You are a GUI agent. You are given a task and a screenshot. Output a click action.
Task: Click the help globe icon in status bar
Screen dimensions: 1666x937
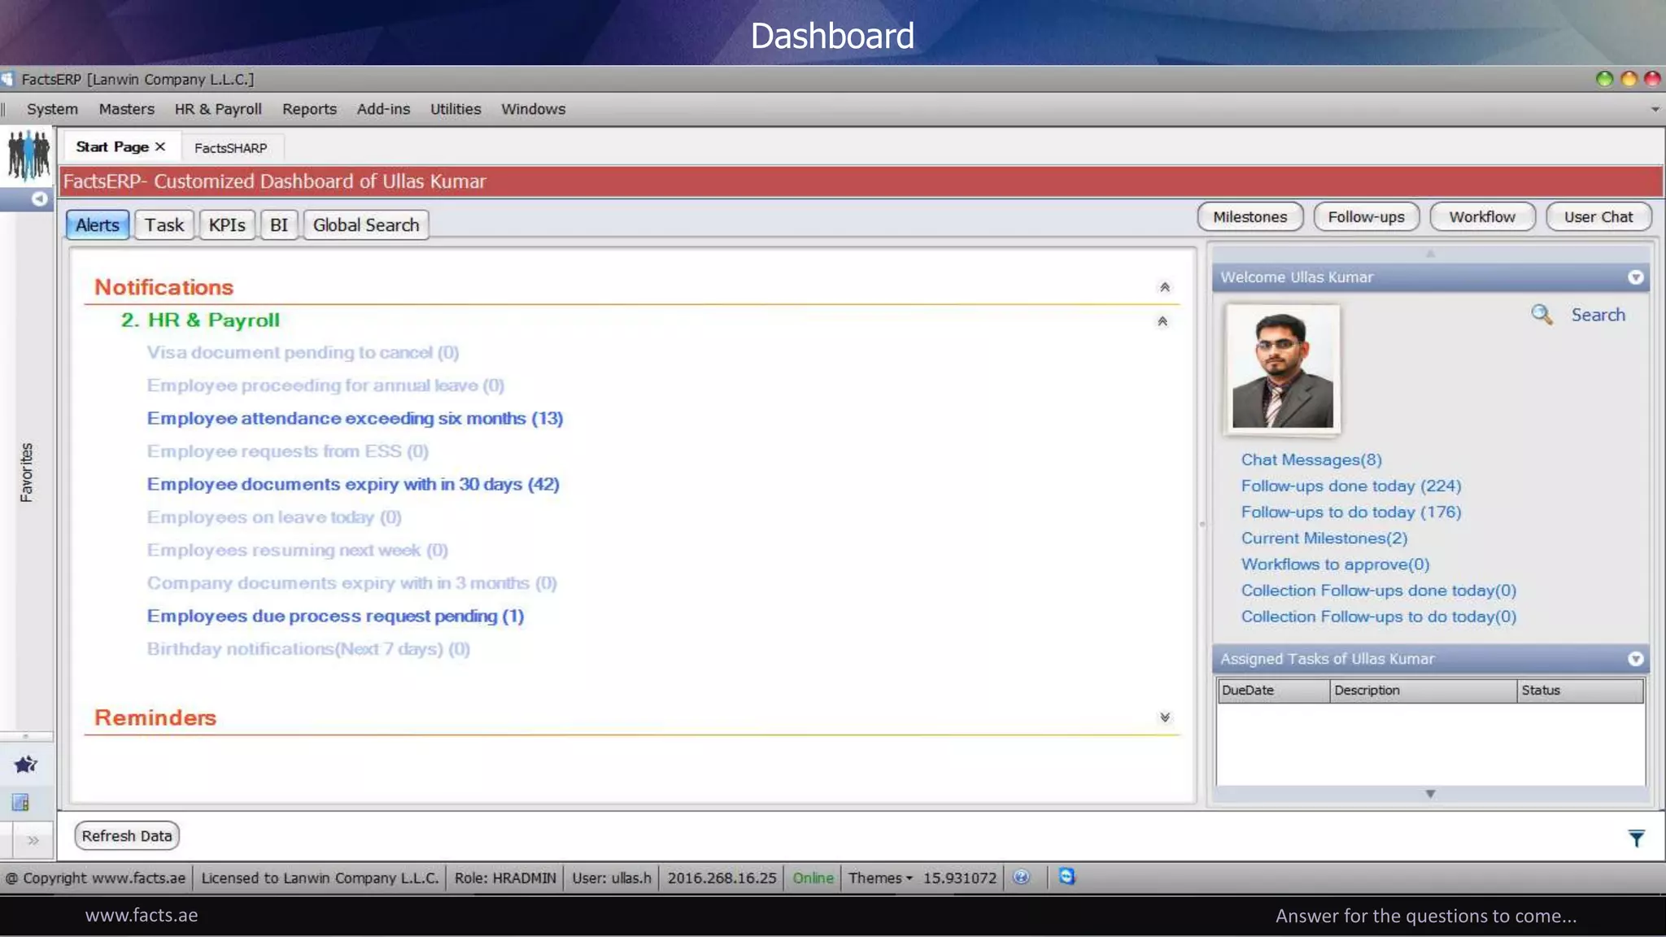point(1022,877)
